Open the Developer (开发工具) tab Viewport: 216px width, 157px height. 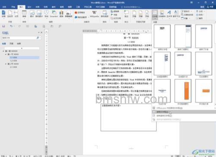coord(88,7)
